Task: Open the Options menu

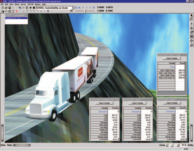Action: click(x=38, y=4)
